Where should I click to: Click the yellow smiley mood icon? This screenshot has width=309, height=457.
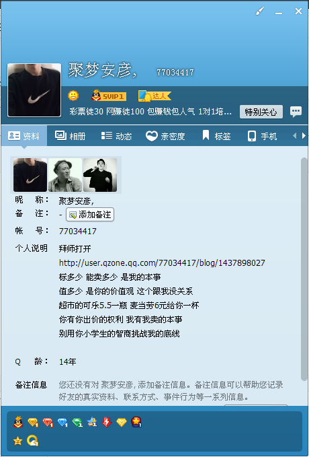pos(73,96)
